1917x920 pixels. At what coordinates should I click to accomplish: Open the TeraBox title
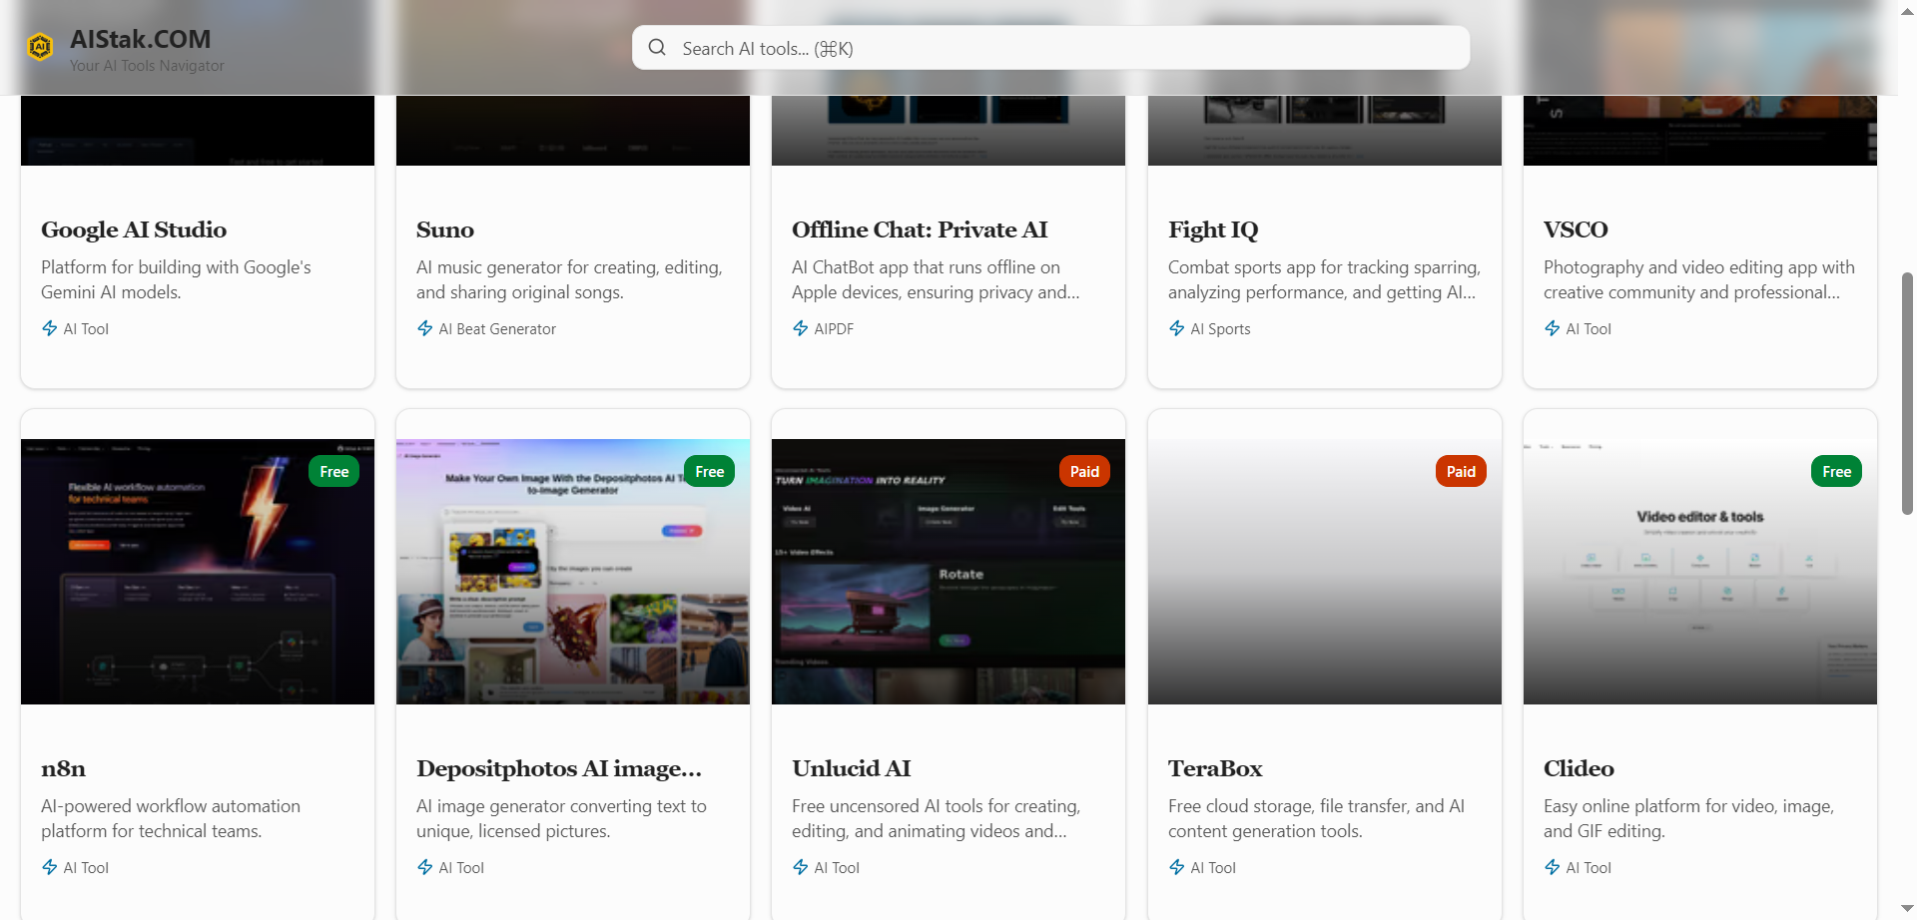1215,768
